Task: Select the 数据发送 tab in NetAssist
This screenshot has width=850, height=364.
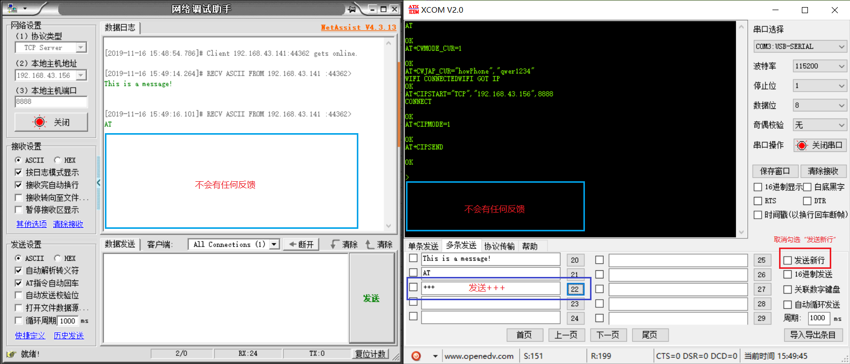Action: tap(120, 244)
